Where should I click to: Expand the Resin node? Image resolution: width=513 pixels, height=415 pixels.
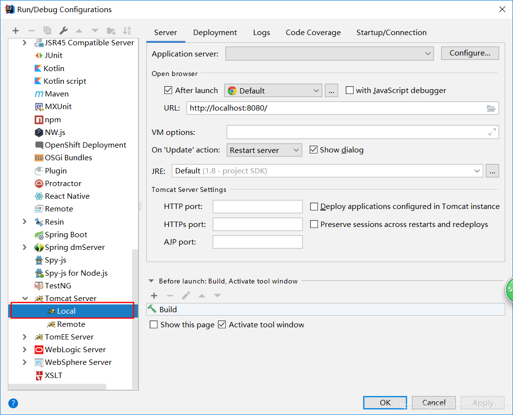24,222
